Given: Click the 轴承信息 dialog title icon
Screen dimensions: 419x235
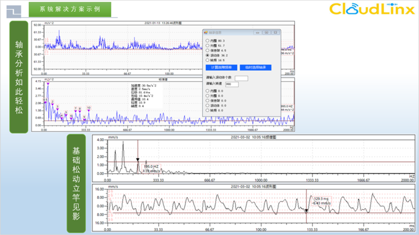Looking at the screenshot, I should coord(206,33).
